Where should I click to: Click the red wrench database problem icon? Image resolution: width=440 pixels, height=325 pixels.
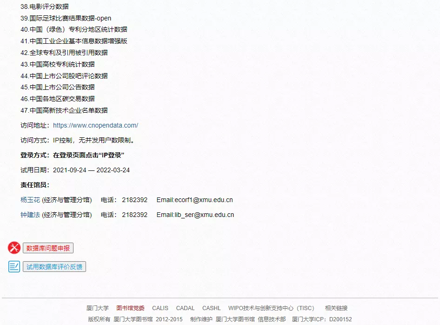14,248
